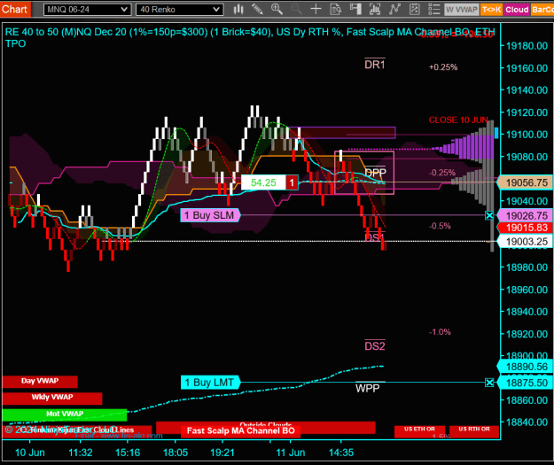Open the data box document icon
Image resolution: width=554 pixels, height=465 pixels.
point(335,9)
